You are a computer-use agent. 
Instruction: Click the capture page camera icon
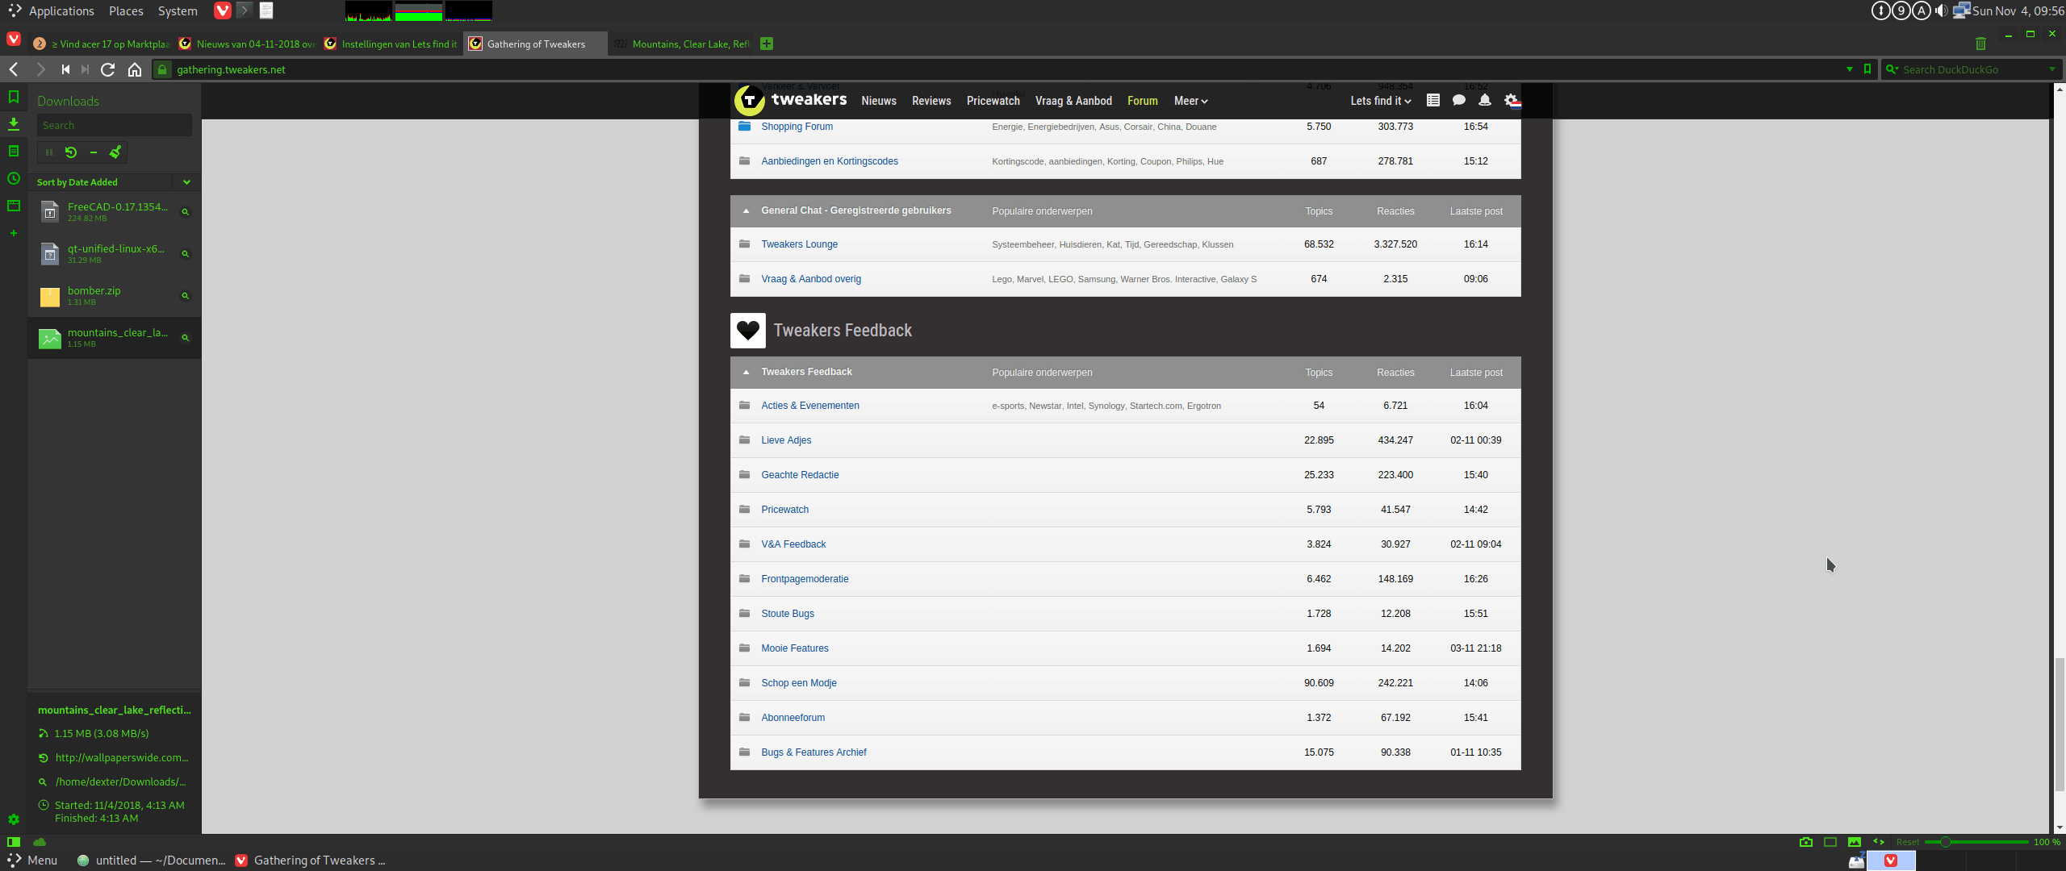coord(1806,842)
